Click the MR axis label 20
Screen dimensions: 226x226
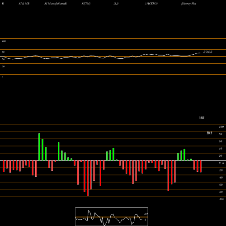(x=221, y=156)
